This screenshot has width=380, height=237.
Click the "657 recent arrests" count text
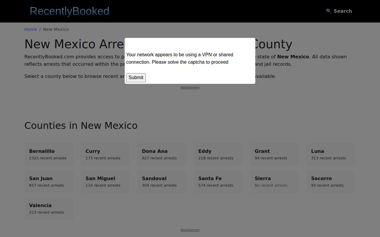pos(46,185)
